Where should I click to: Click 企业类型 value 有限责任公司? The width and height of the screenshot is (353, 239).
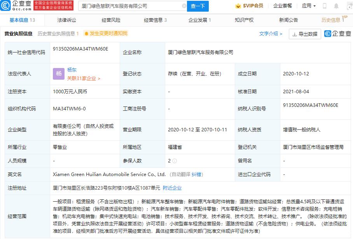point(83,130)
